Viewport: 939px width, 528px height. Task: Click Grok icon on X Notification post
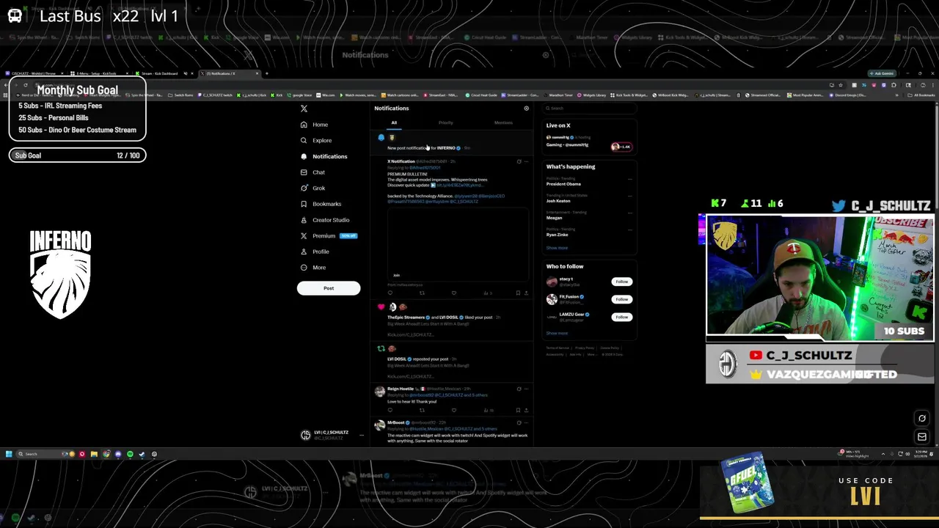point(519,161)
